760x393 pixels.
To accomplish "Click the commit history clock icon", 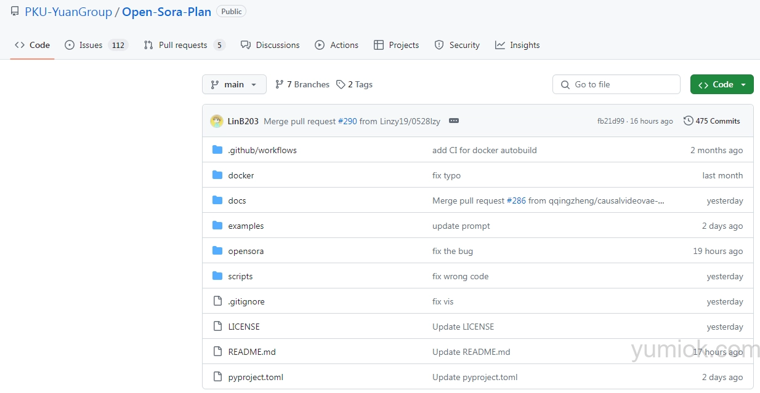I will click(x=688, y=121).
